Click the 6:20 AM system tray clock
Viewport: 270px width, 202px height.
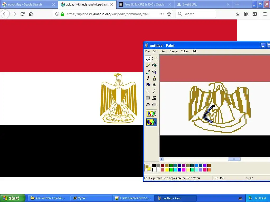pos(260,198)
